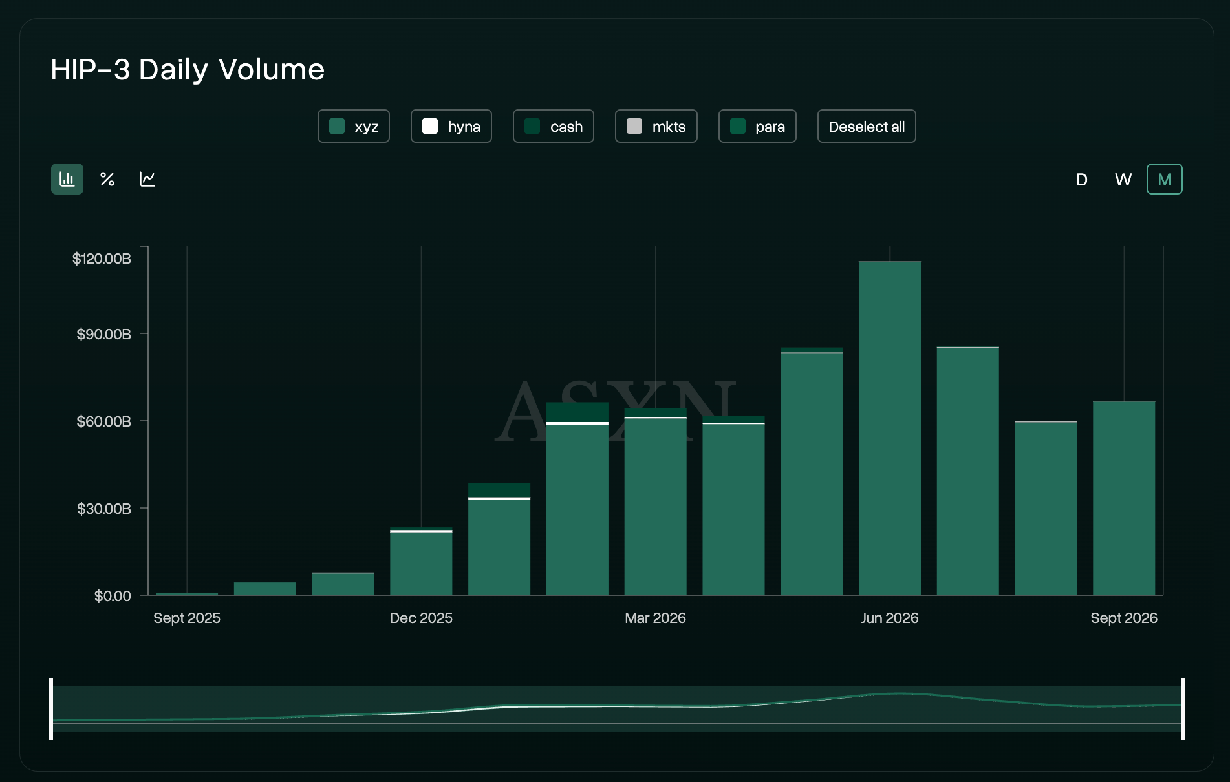Viewport: 1230px width, 782px height.
Task: Click the Jun 2026 axis label
Action: [x=890, y=618]
